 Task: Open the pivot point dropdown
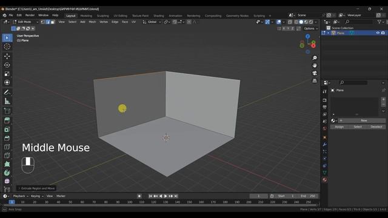click(167, 22)
